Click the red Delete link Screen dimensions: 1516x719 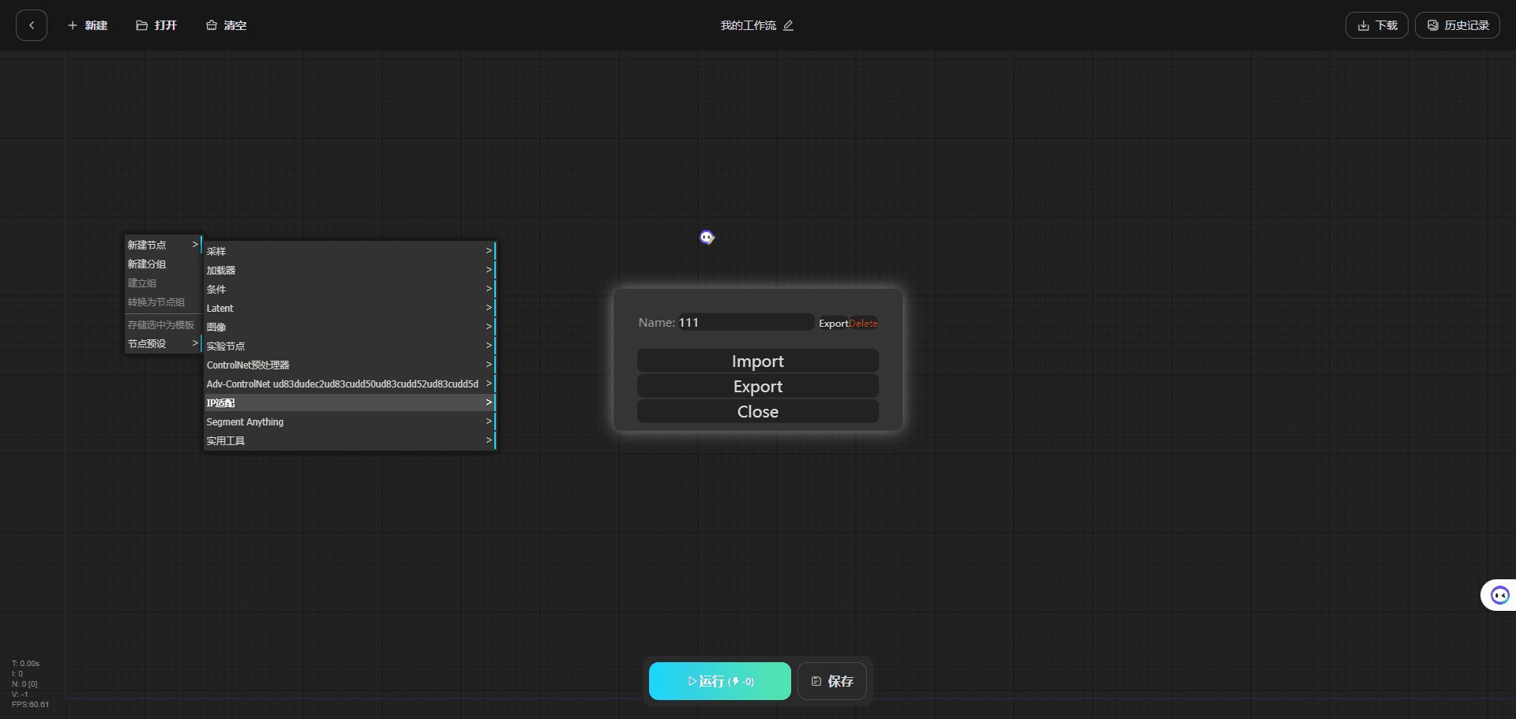pos(863,324)
